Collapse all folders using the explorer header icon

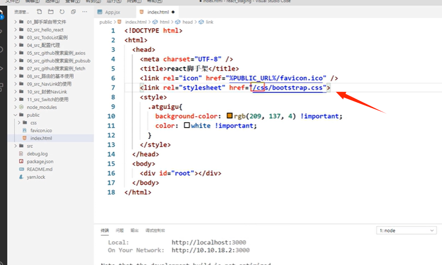[x=73, y=12]
